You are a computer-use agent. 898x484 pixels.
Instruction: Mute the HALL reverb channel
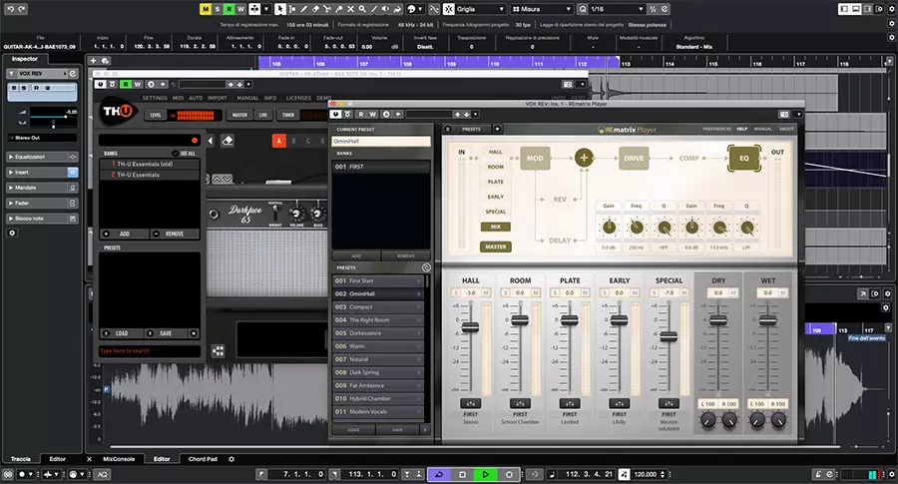point(486,293)
